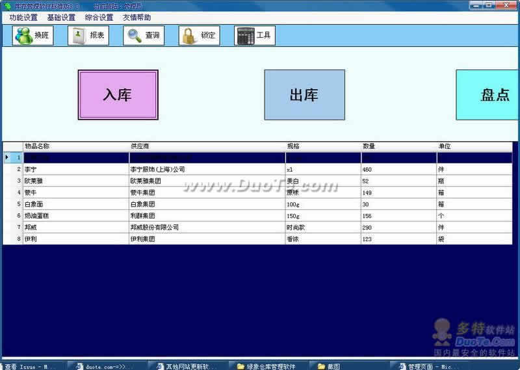Open the 友情帮助 help menu
This screenshot has height=370, width=520.
pos(136,18)
